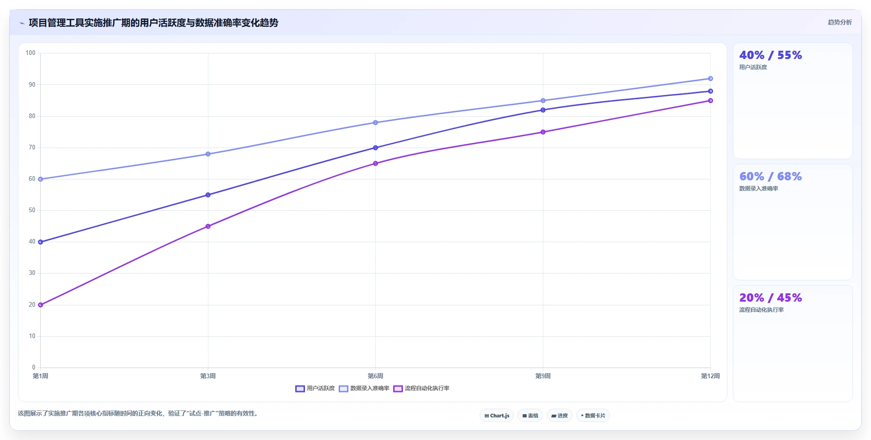Select 数据录入准确率 point at 第12周 (92)

[x=711, y=79]
